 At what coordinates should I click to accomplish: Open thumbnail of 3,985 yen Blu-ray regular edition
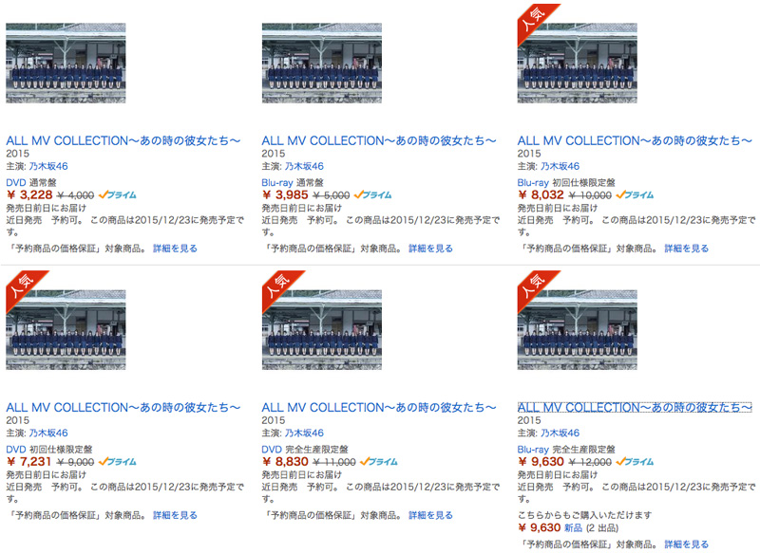322,63
